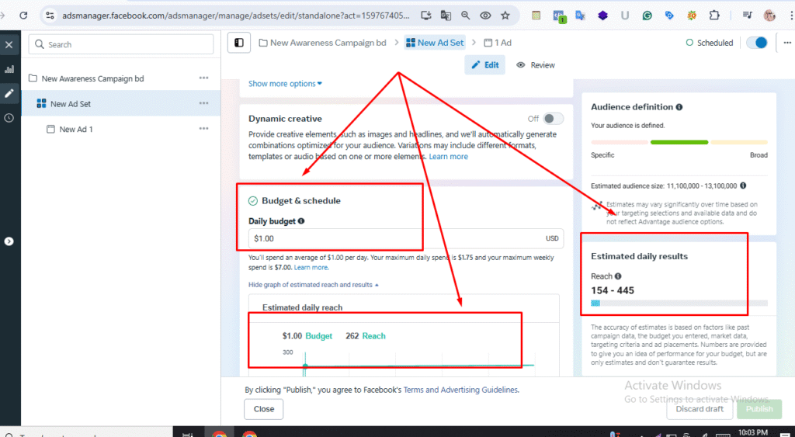Switch to the Review tab
Viewport: 795px width, 437px height.
point(536,65)
